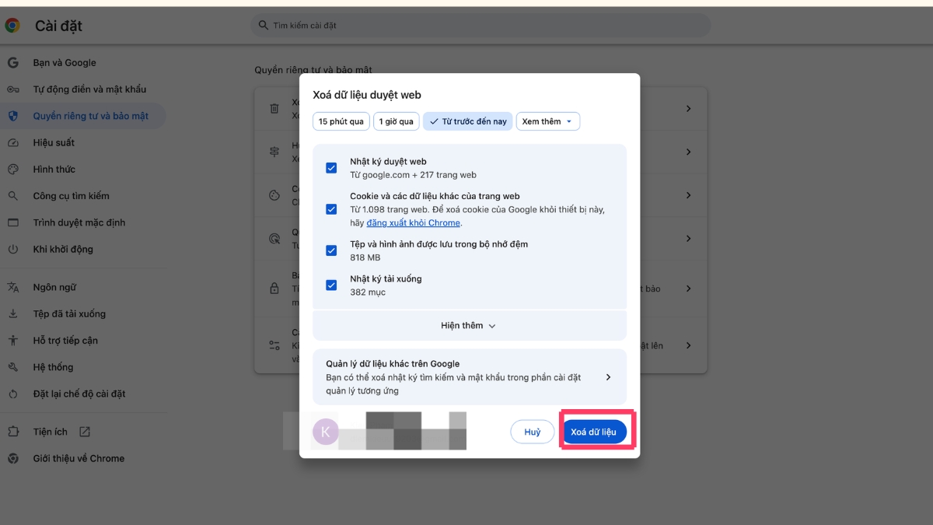Uncheck Cookie và các dữ liệu khác checkbox
This screenshot has width=933, height=525.
click(331, 209)
